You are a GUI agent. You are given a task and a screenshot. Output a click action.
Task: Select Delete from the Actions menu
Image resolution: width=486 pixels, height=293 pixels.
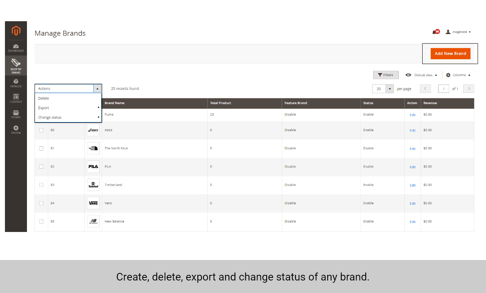(x=43, y=98)
